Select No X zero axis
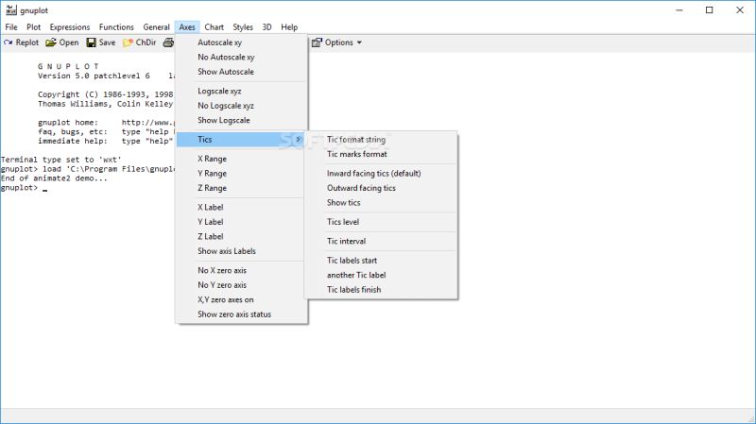The image size is (756, 424). click(x=242, y=270)
